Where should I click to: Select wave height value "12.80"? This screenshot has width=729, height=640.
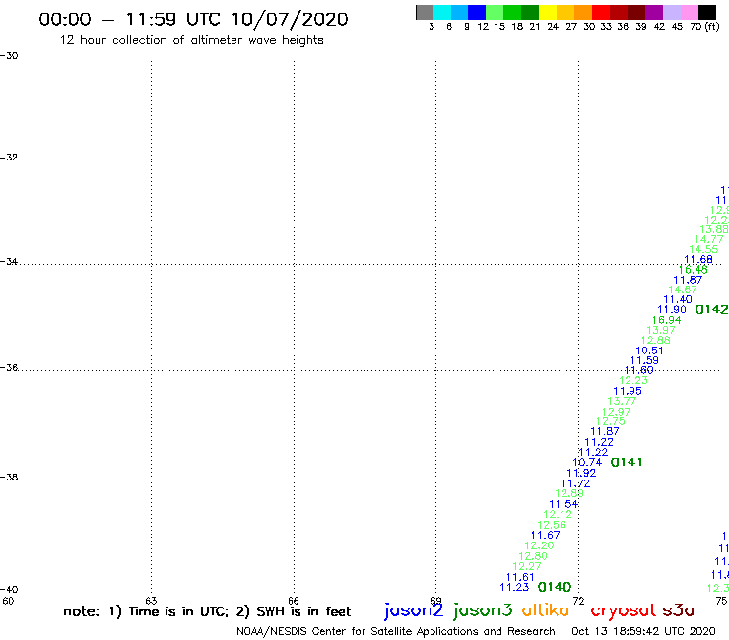point(533,556)
